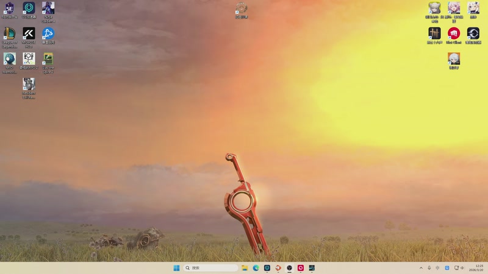Click the taskbar search box
The width and height of the screenshot is (488, 274).
point(210,268)
